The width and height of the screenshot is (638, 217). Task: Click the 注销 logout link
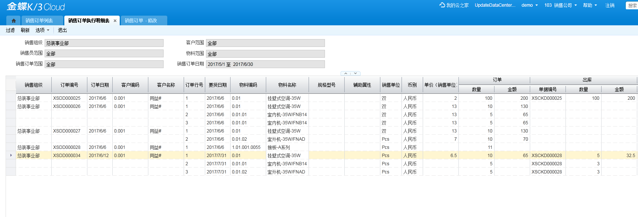coord(610,5)
